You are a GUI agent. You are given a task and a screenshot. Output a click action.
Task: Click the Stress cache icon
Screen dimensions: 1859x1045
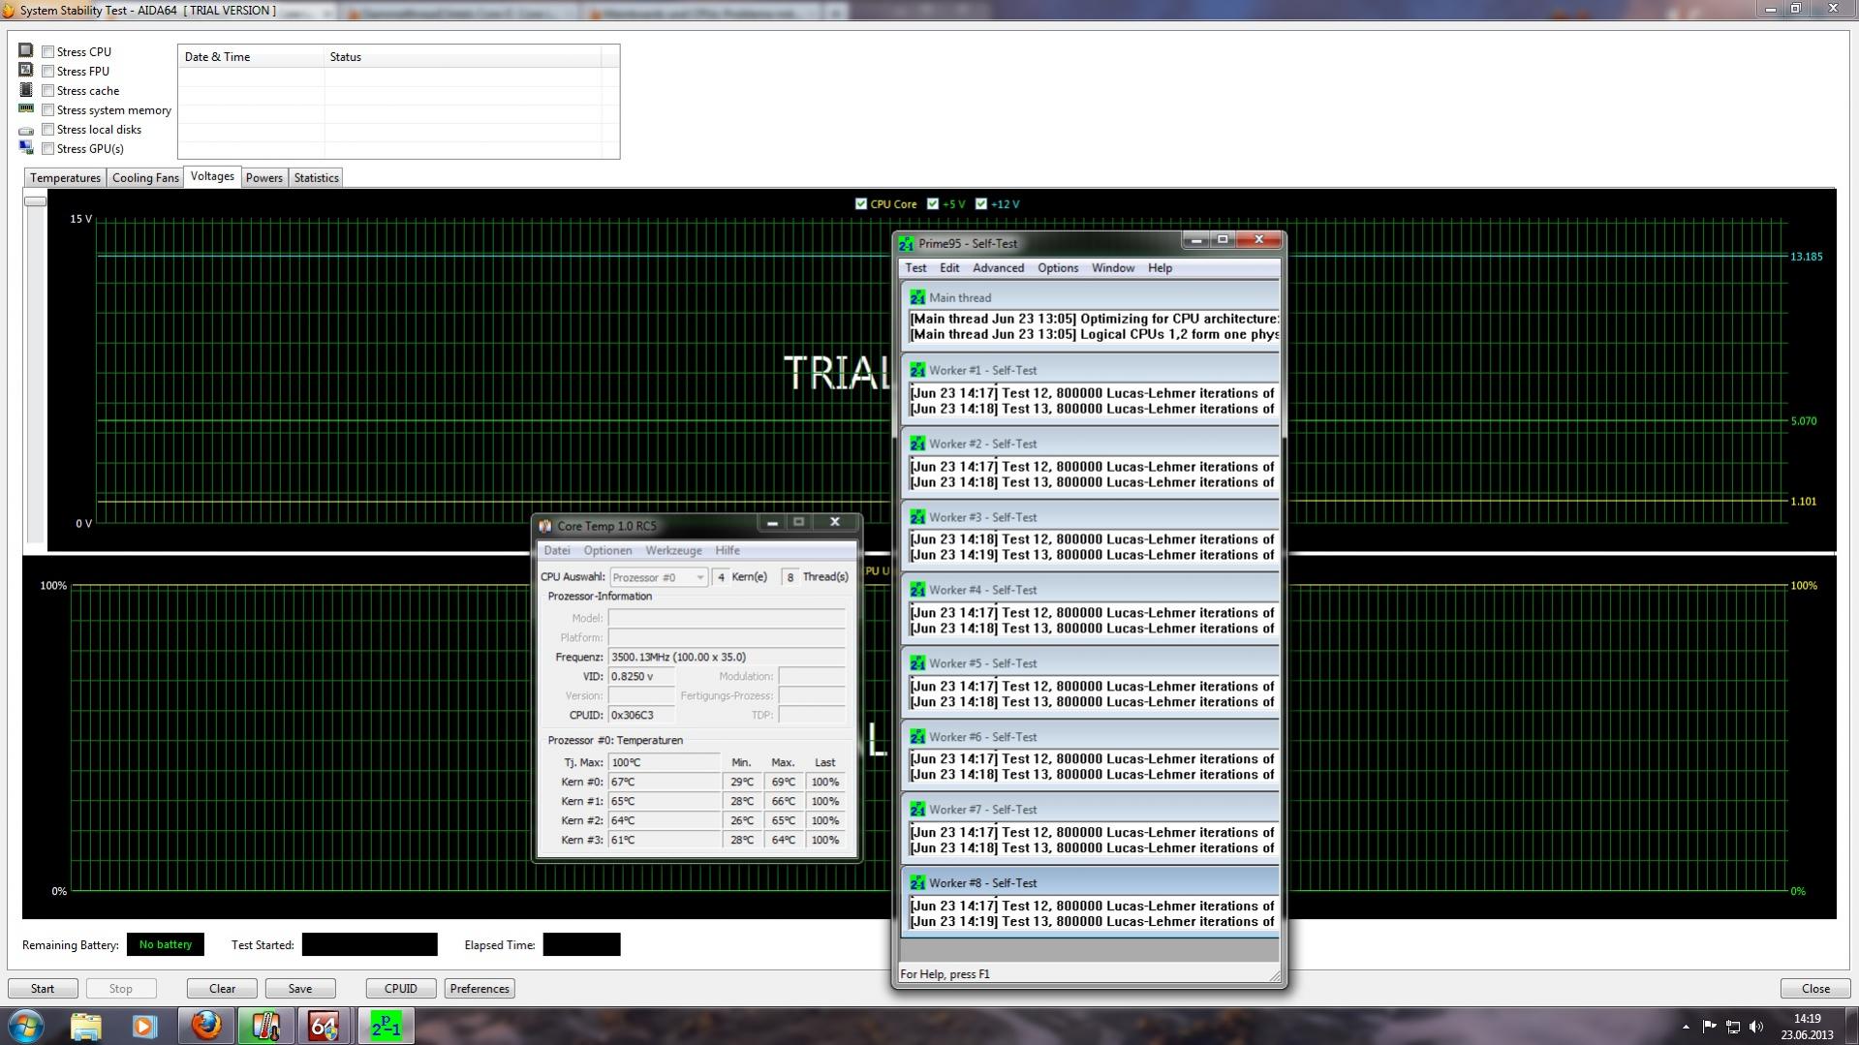(x=26, y=89)
